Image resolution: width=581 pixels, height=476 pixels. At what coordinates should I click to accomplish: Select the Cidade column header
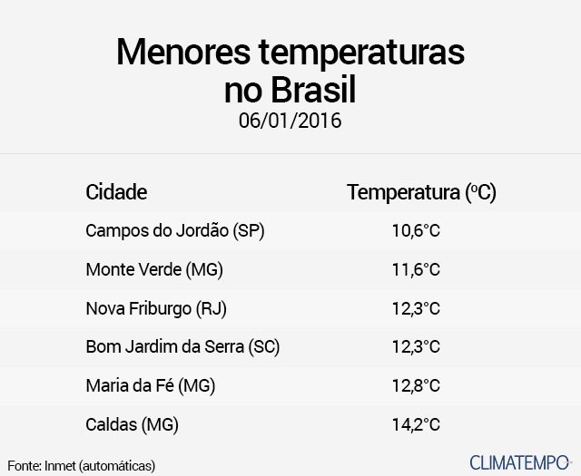coord(116,192)
